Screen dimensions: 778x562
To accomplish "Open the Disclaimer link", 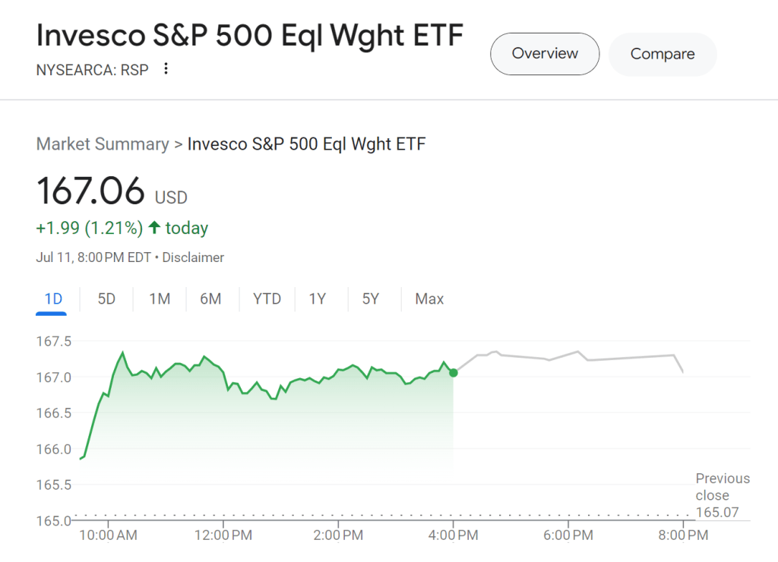I will pos(193,257).
